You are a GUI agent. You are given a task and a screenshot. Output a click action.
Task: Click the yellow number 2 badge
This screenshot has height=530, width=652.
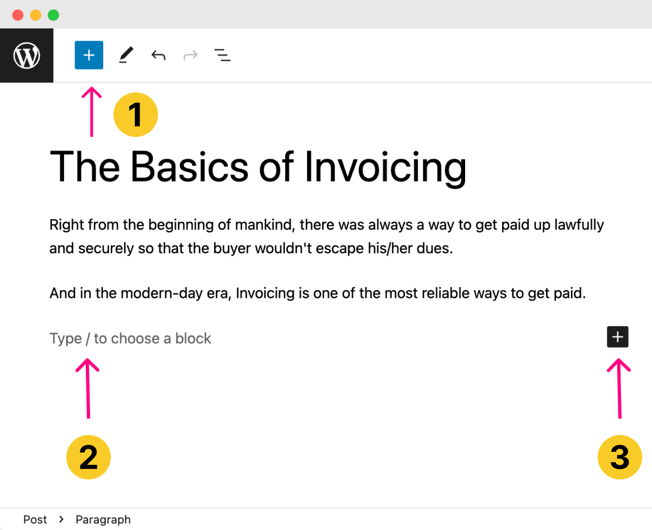click(89, 457)
